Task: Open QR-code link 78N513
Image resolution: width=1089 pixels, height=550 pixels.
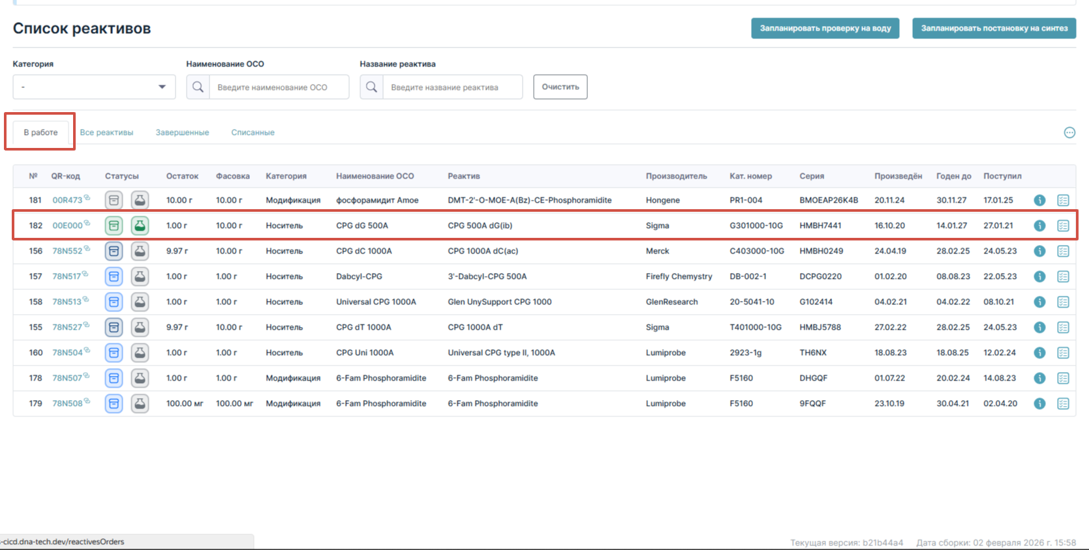Action: 67,302
